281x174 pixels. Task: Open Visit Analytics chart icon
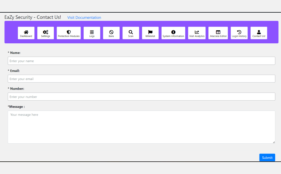coord(197,33)
